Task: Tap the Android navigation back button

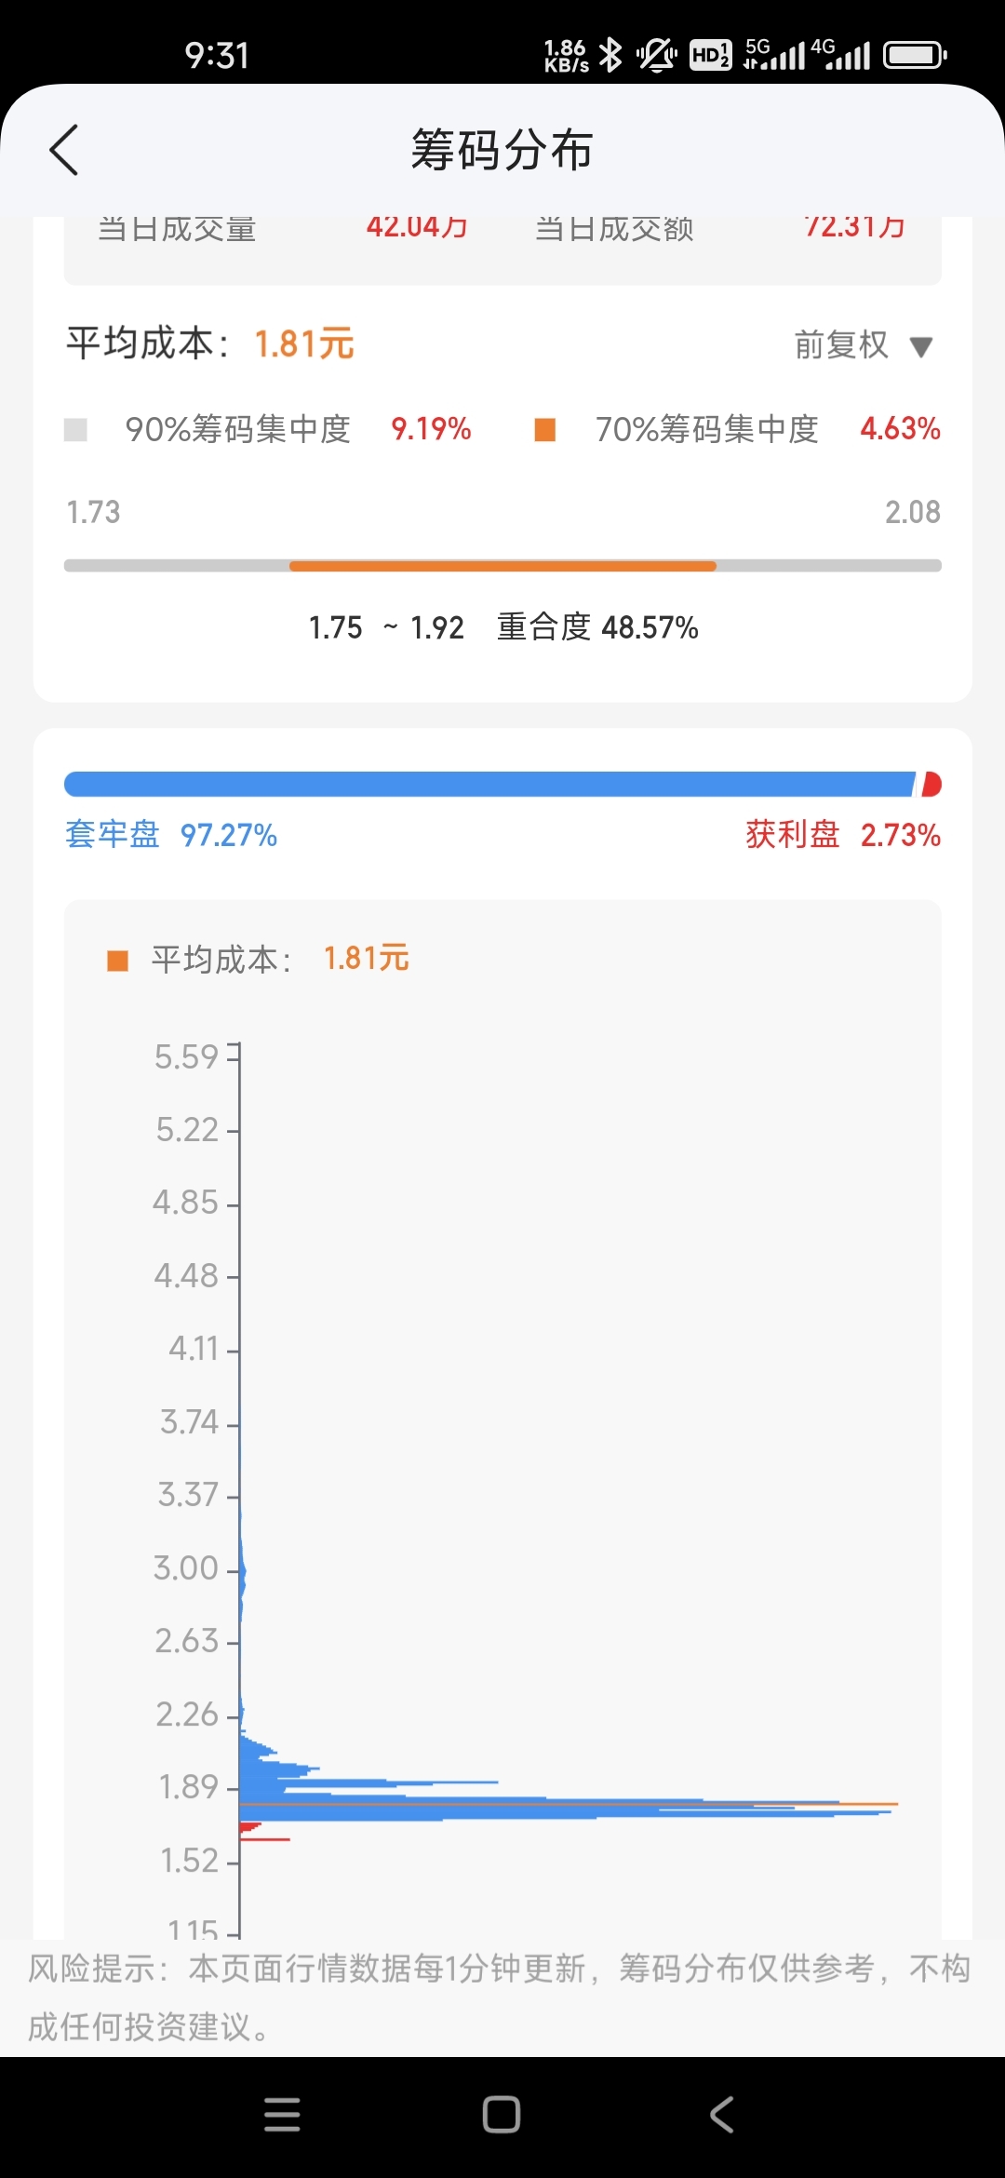Action: (722, 2115)
